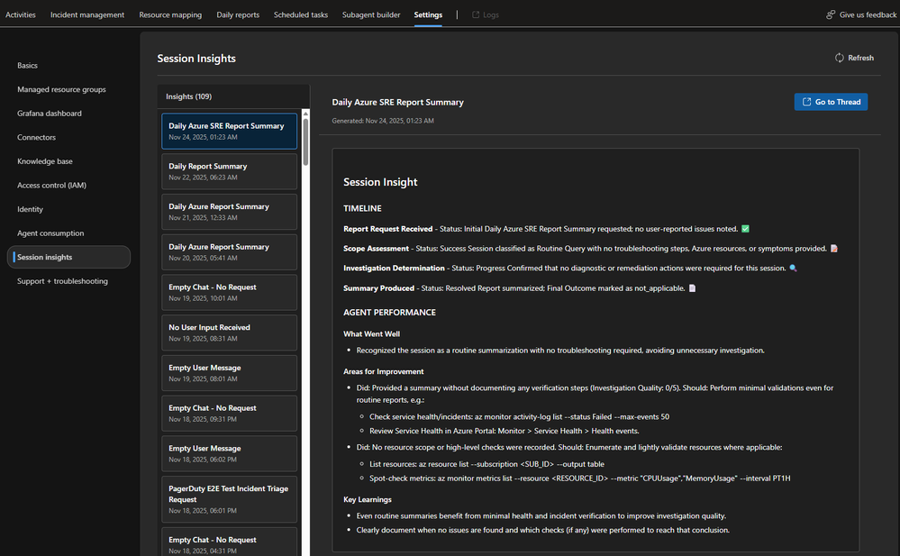Switch to Incident management tab
This screenshot has width=900, height=556.
coord(87,15)
